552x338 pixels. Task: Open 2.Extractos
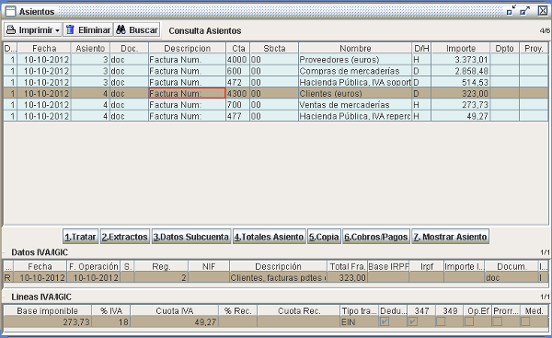[x=125, y=237]
